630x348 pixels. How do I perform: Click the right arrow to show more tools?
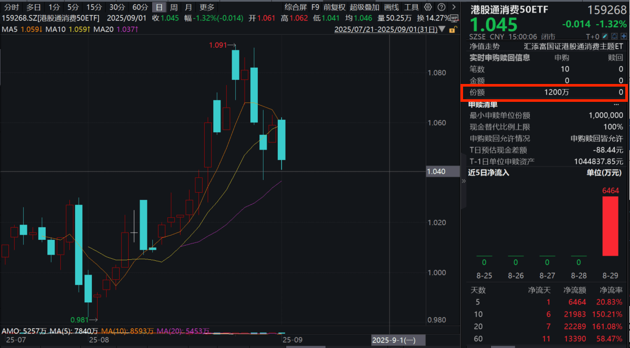[453, 7]
